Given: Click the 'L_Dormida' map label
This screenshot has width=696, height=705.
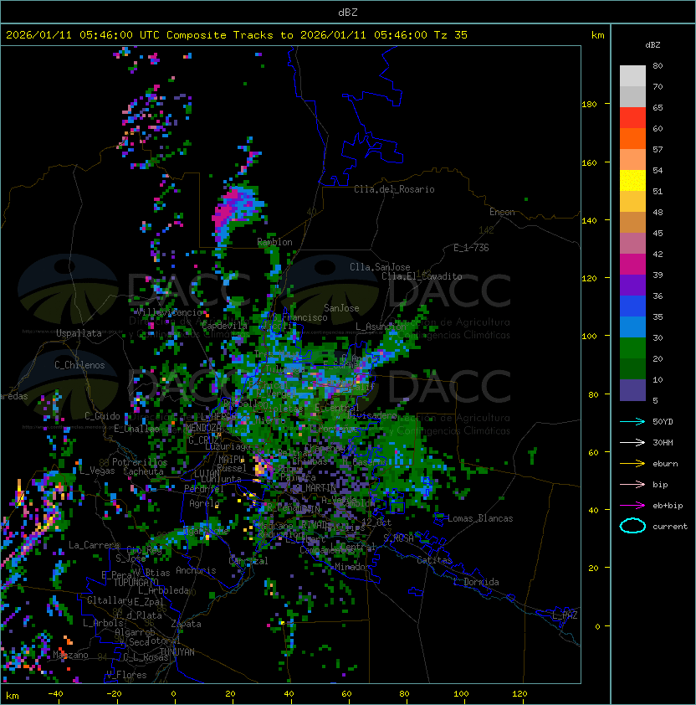Looking at the screenshot, I should (476, 582).
